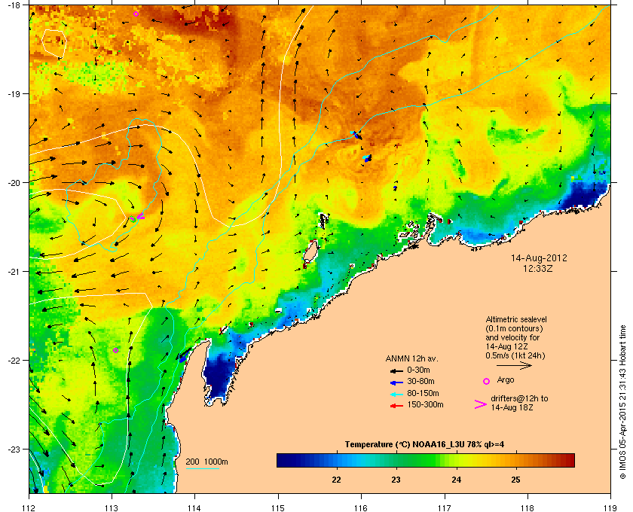Click the blue 30-80m legend arrow

pyautogui.click(x=397, y=382)
